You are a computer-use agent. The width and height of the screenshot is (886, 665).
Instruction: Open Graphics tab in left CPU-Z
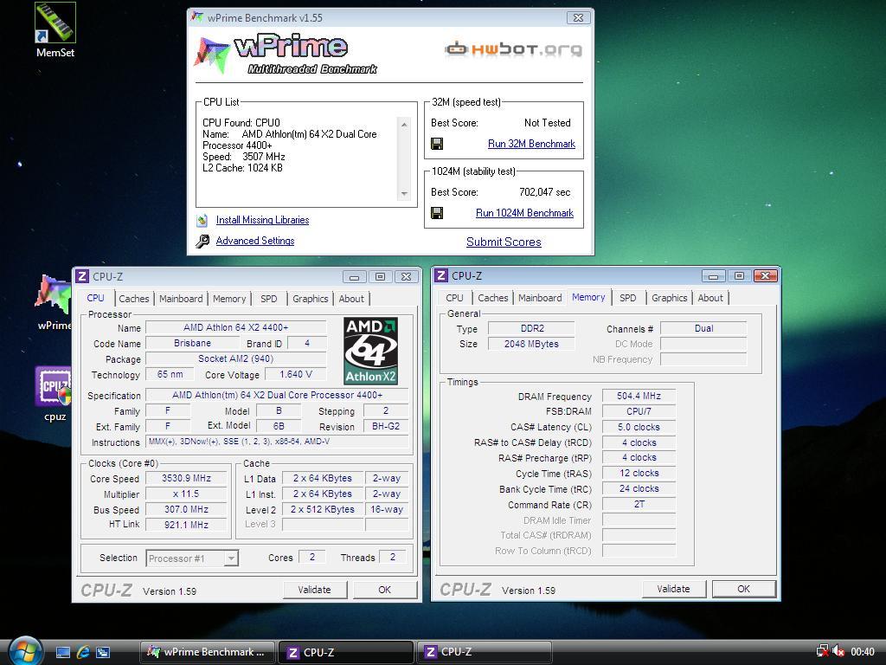click(311, 299)
